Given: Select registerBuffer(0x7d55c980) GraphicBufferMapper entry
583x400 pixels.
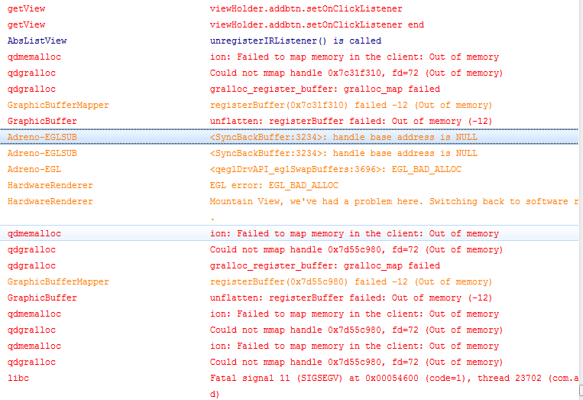Looking at the screenshot, I should (x=351, y=281).
